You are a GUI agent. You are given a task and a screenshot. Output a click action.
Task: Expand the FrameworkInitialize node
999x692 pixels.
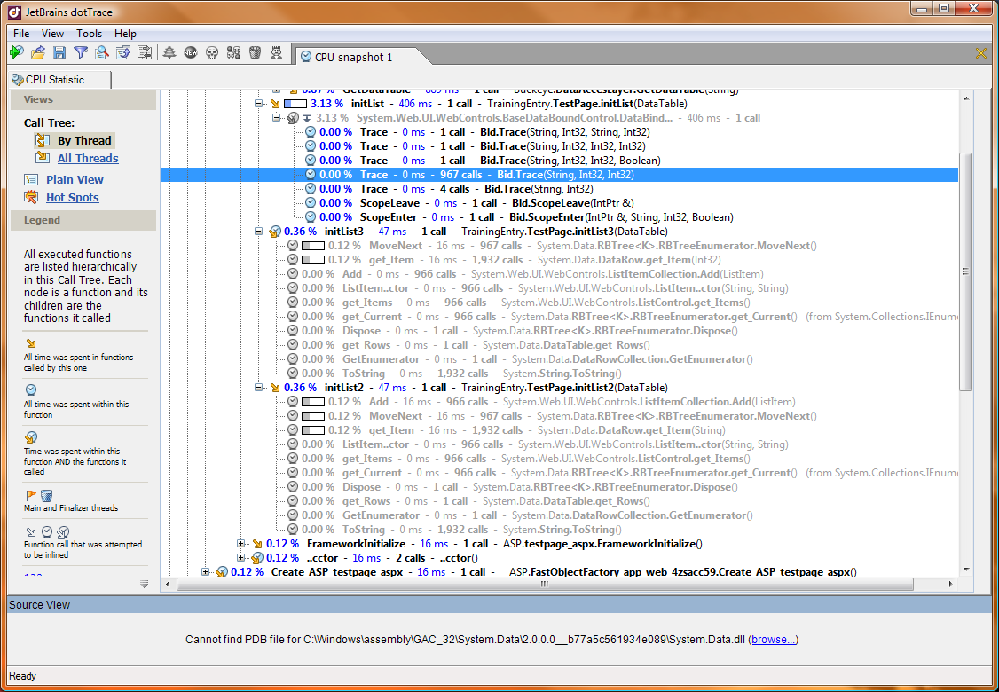click(x=242, y=544)
